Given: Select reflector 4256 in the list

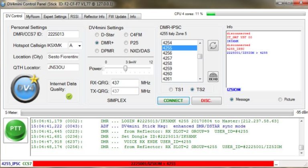Looking at the screenshot, I should click(x=179, y=53).
